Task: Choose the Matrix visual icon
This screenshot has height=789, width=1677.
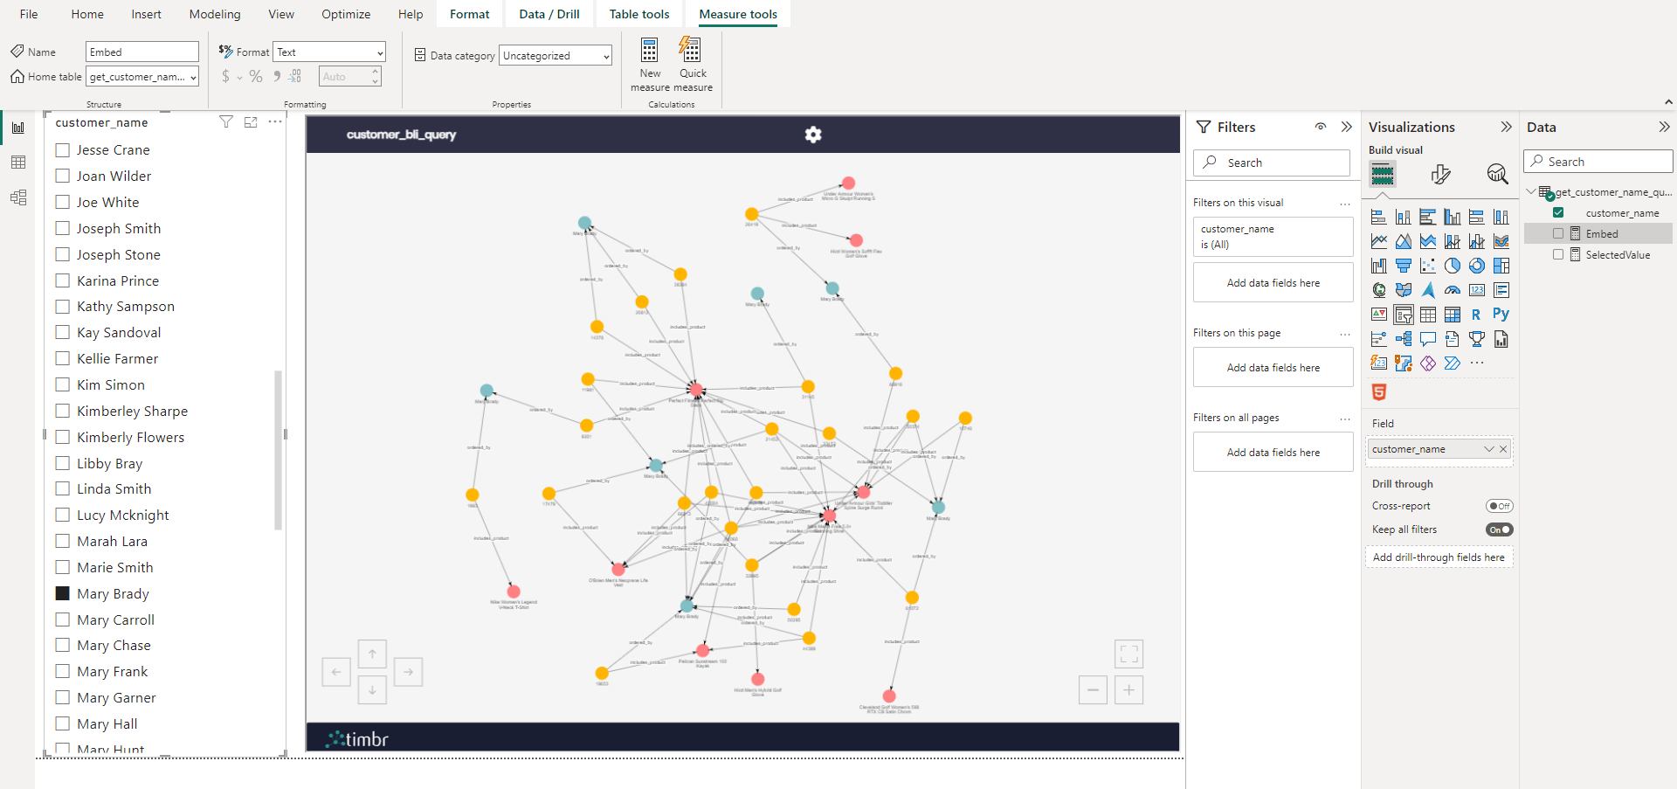Action: pyautogui.click(x=1453, y=315)
